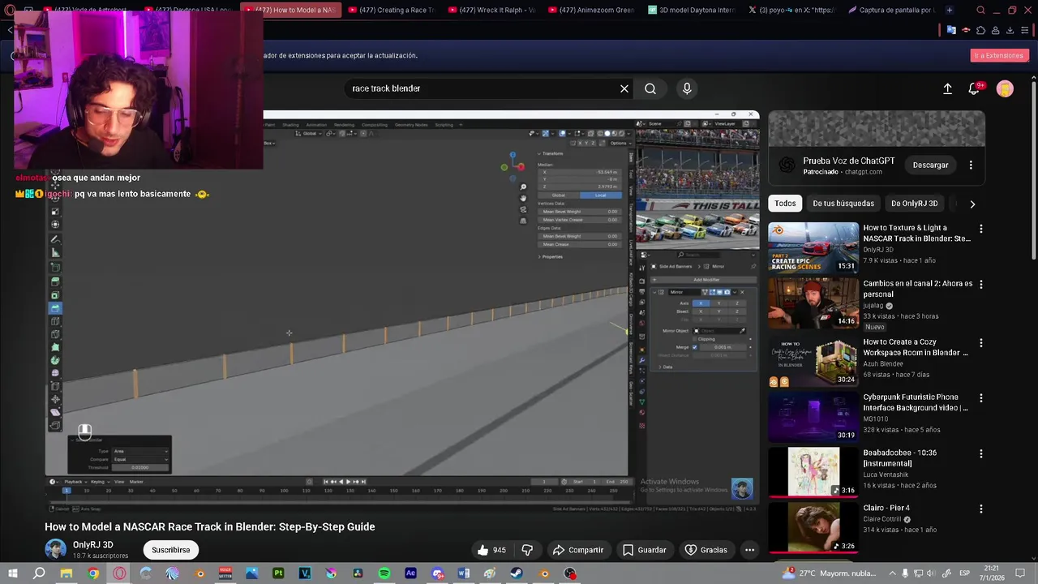The height and width of the screenshot is (584, 1038).
Task: Show next related-video filter chips arrow
Action: click(972, 204)
